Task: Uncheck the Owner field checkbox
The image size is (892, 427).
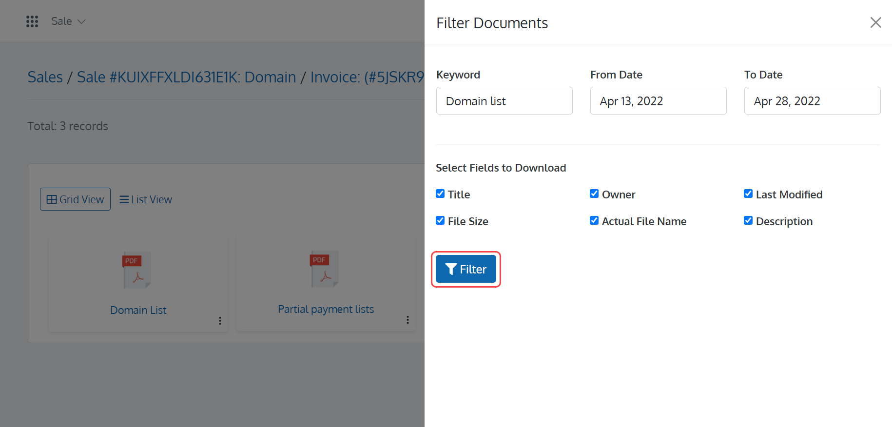Action: (594, 194)
